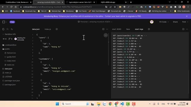Click split icon in logs pane
Screen dimensions: 191x107
[183, 29]
